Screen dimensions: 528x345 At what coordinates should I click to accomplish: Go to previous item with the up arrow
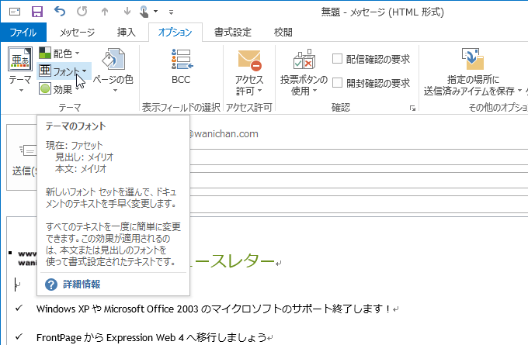pos(105,12)
